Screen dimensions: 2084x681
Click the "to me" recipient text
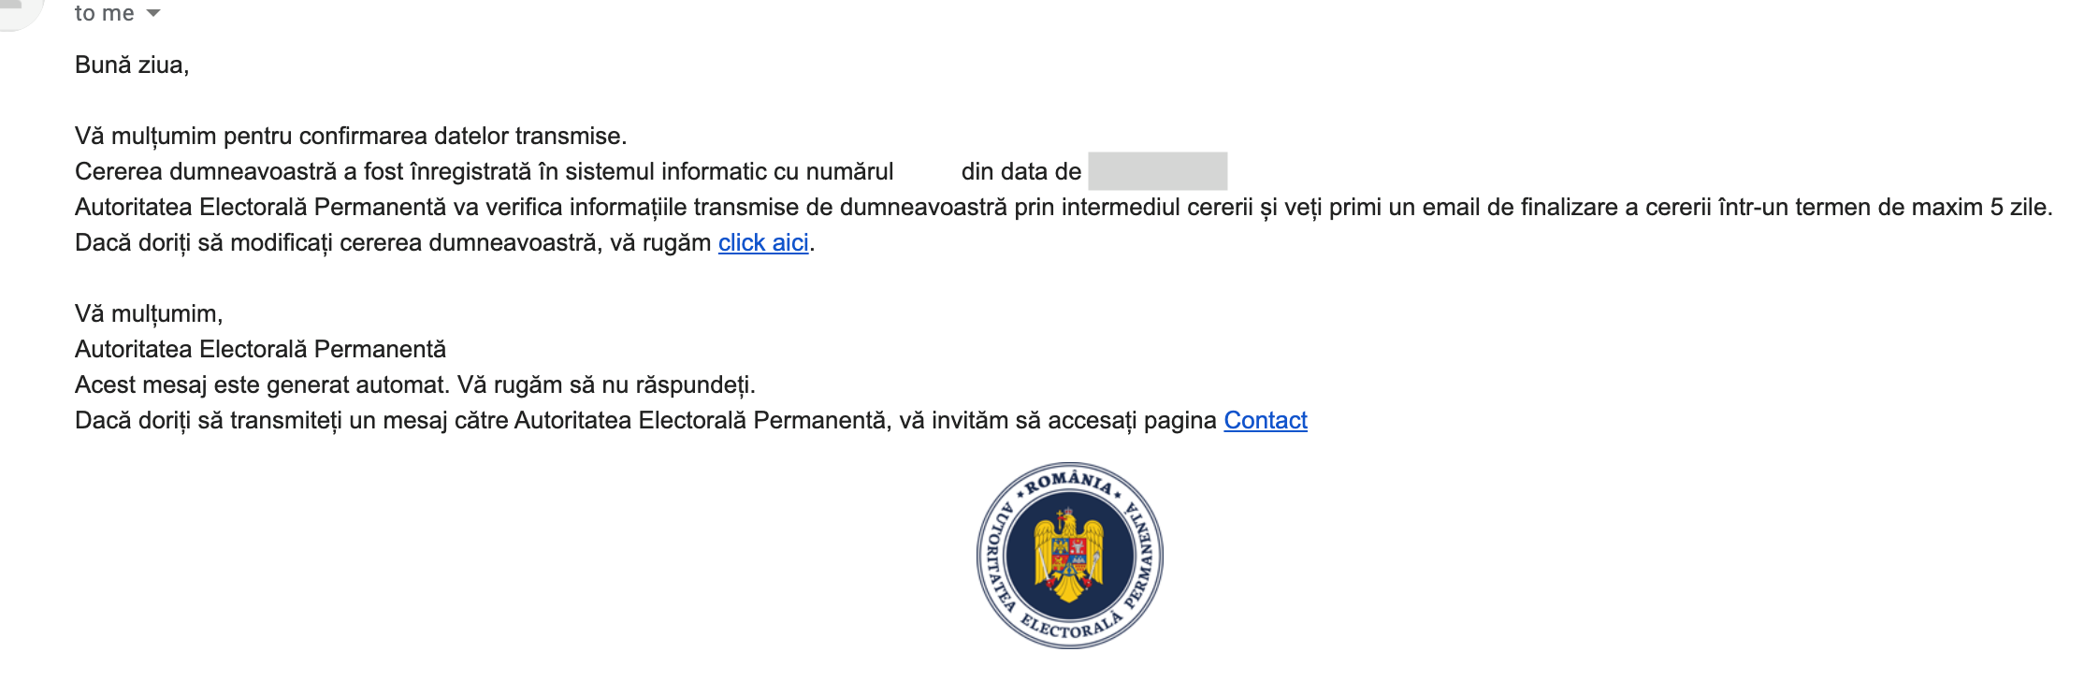[x=105, y=13]
